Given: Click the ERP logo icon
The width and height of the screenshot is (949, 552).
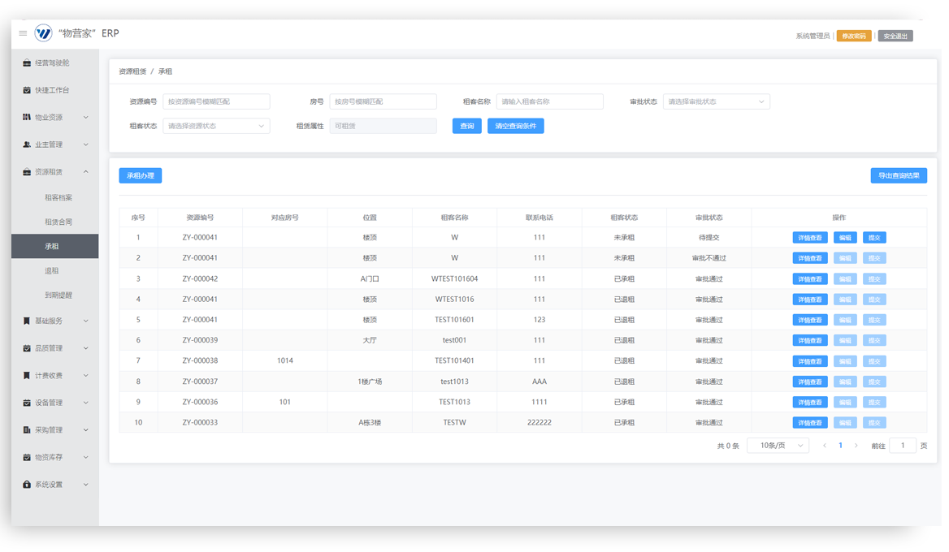Looking at the screenshot, I should click(44, 33).
